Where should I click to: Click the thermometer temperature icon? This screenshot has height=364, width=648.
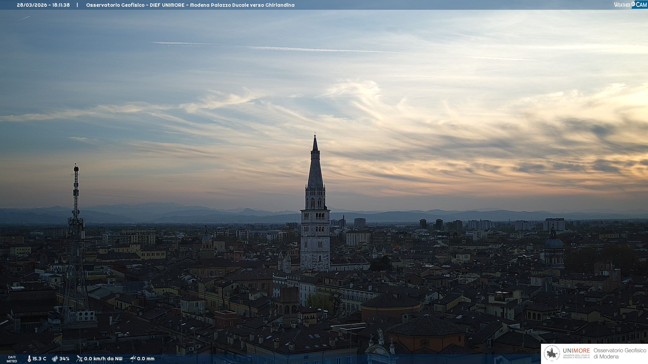click(x=29, y=359)
